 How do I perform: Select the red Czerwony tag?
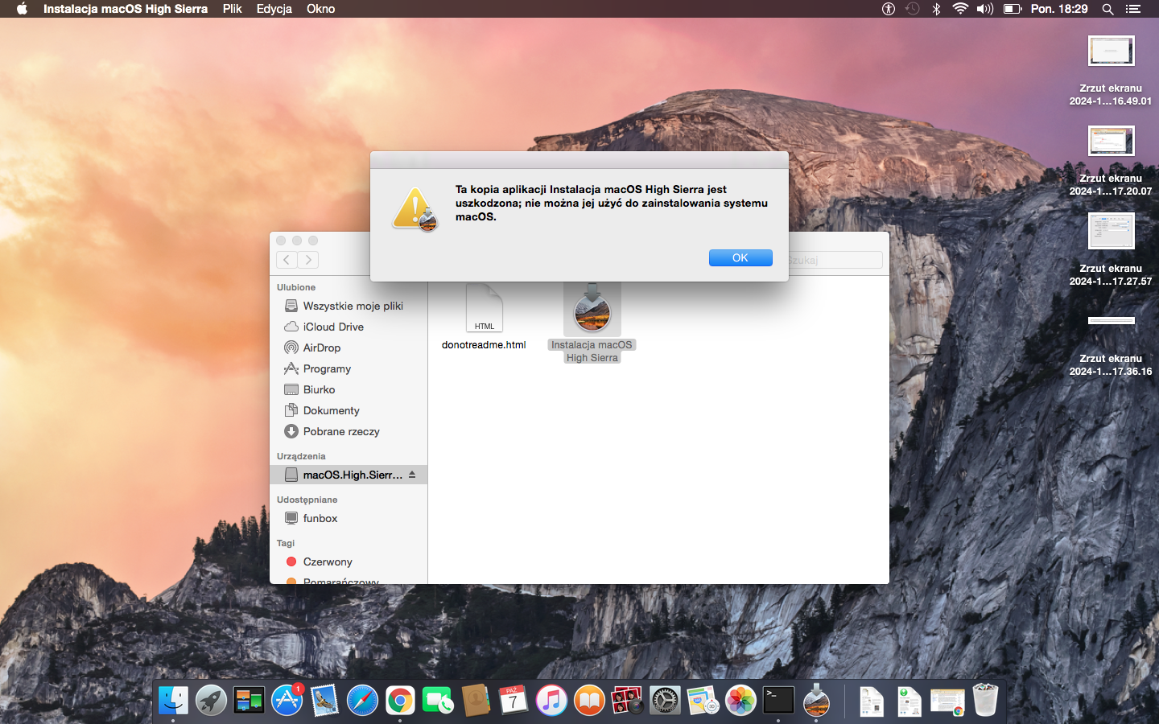tap(327, 562)
